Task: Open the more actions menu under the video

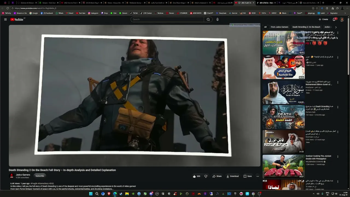Action: [258, 176]
